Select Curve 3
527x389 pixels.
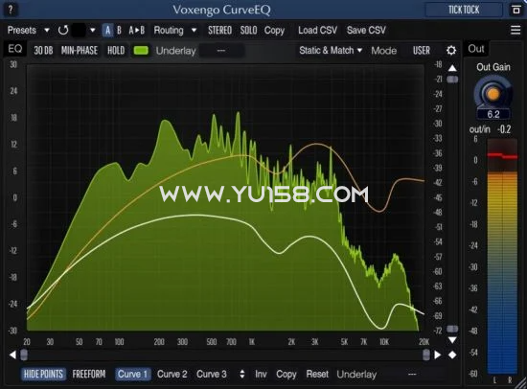tap(212, 375)
